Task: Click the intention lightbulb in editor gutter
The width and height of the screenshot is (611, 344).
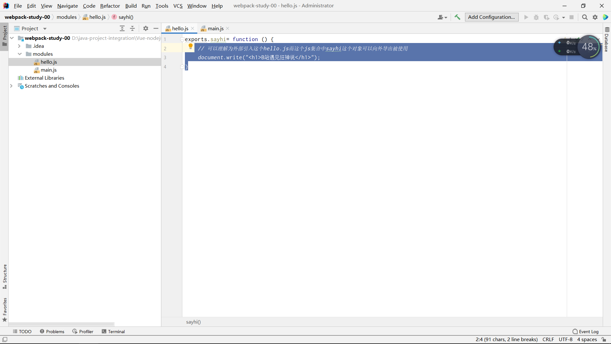Action: pos(191,47)
